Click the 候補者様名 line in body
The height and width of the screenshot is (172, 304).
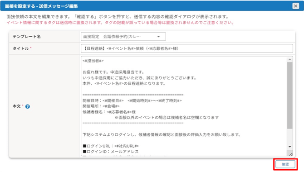[x=109, y=112]
